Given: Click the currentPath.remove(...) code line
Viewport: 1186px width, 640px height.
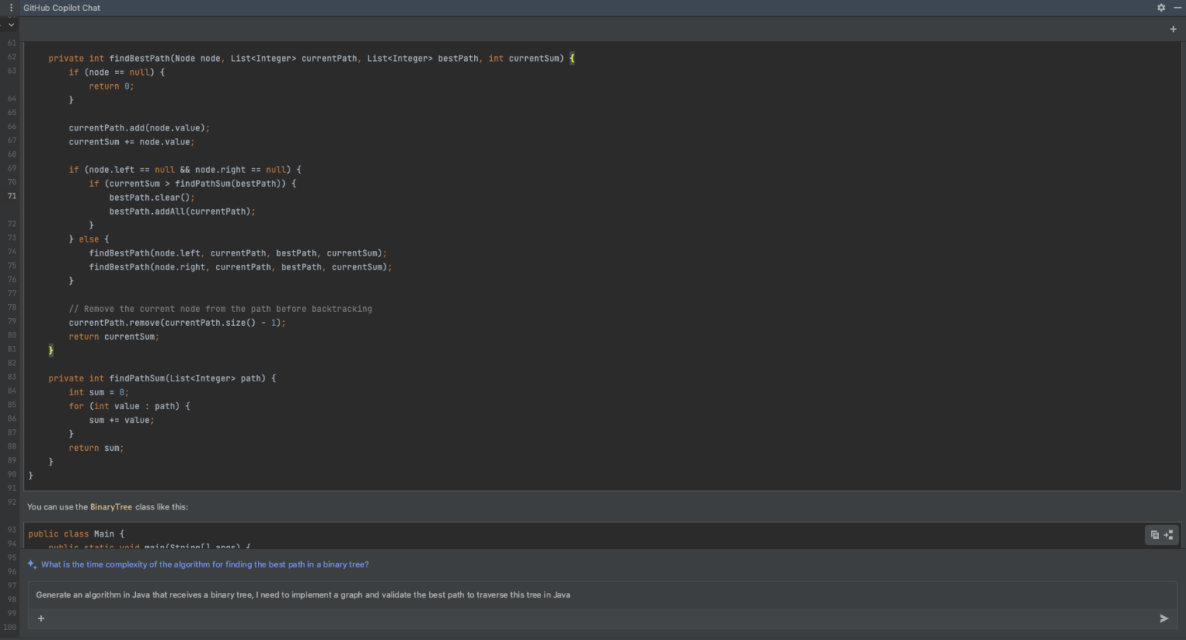Looking at the screenshot, I should click(x=177, y=323).
